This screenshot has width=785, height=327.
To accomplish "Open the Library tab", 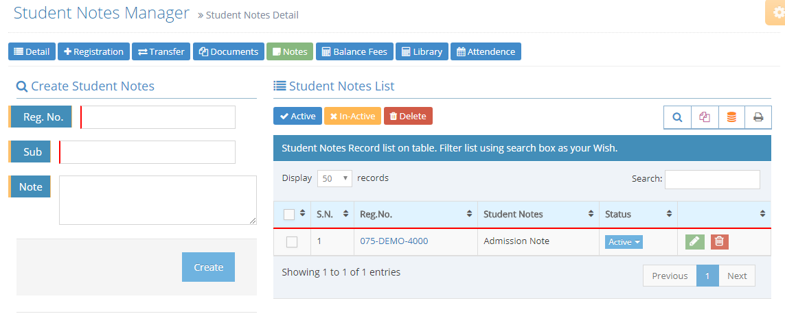I will [x=422, y=51].
